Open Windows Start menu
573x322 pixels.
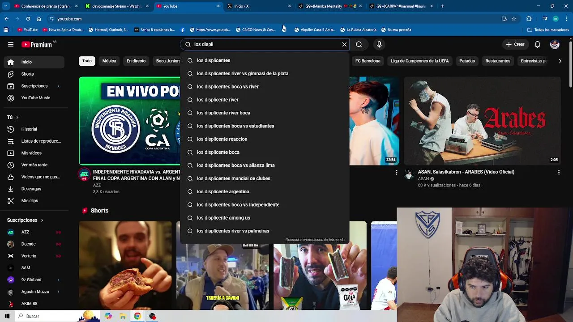coord(7,316)
